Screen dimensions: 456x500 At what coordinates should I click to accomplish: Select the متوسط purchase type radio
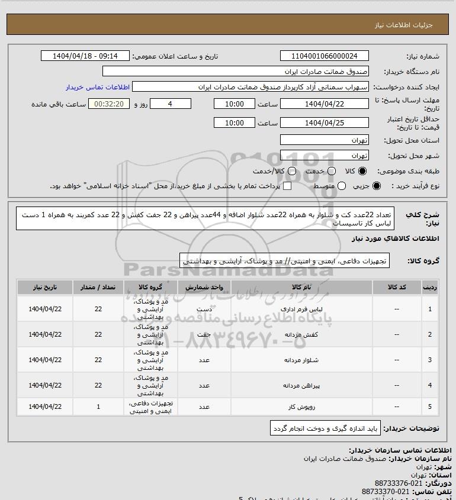point(342,186)
